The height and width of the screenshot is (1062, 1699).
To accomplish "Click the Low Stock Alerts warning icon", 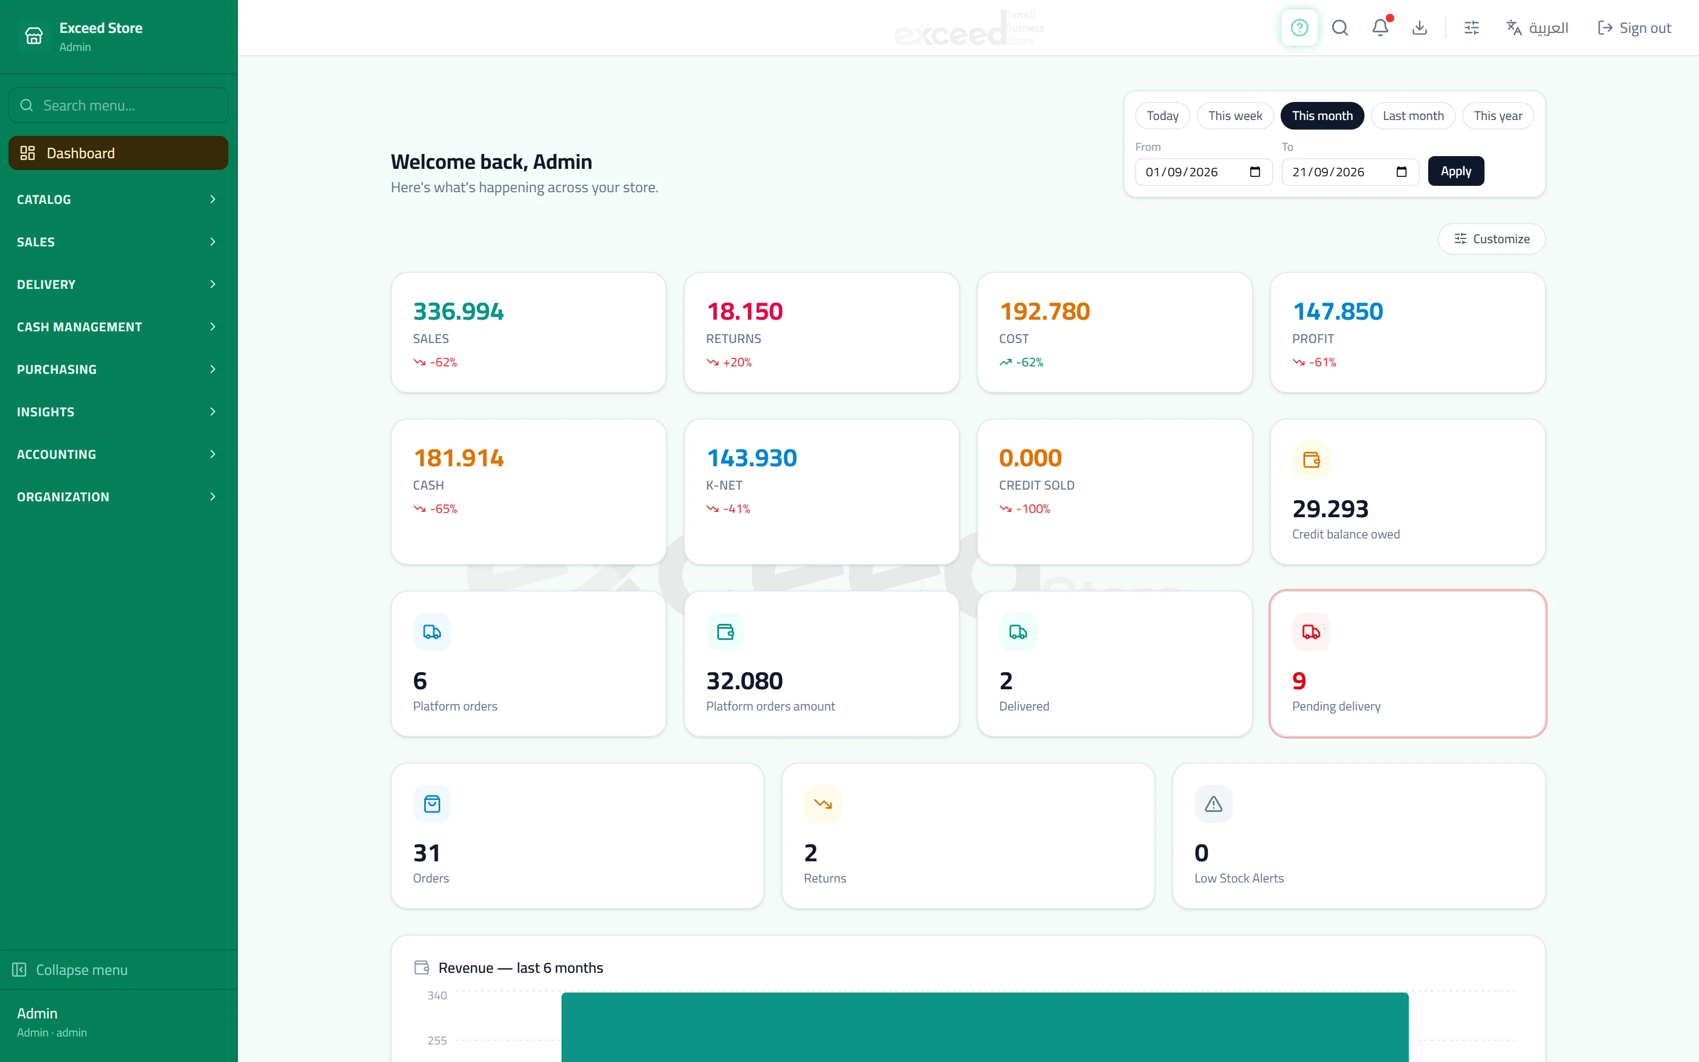I will click(1213, 804).
